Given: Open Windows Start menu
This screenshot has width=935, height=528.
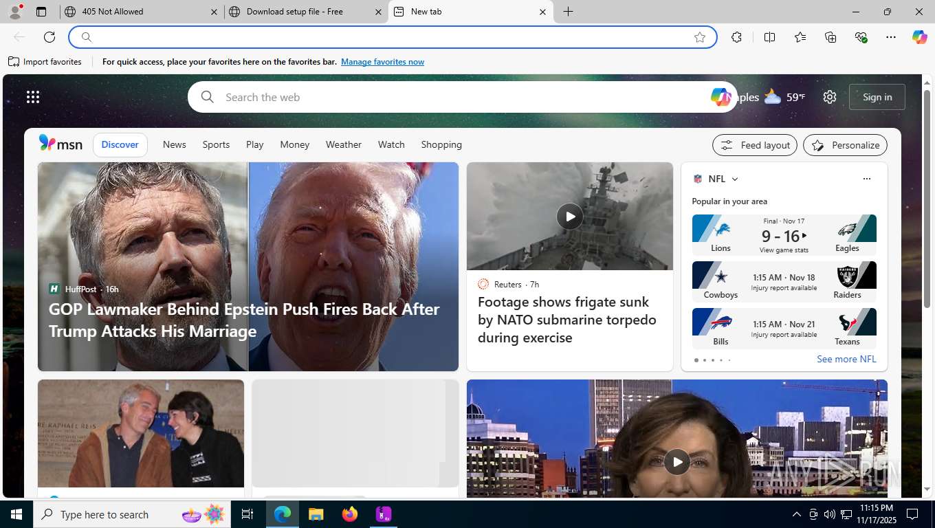Looking at the screenshot, I should point(16,514).
